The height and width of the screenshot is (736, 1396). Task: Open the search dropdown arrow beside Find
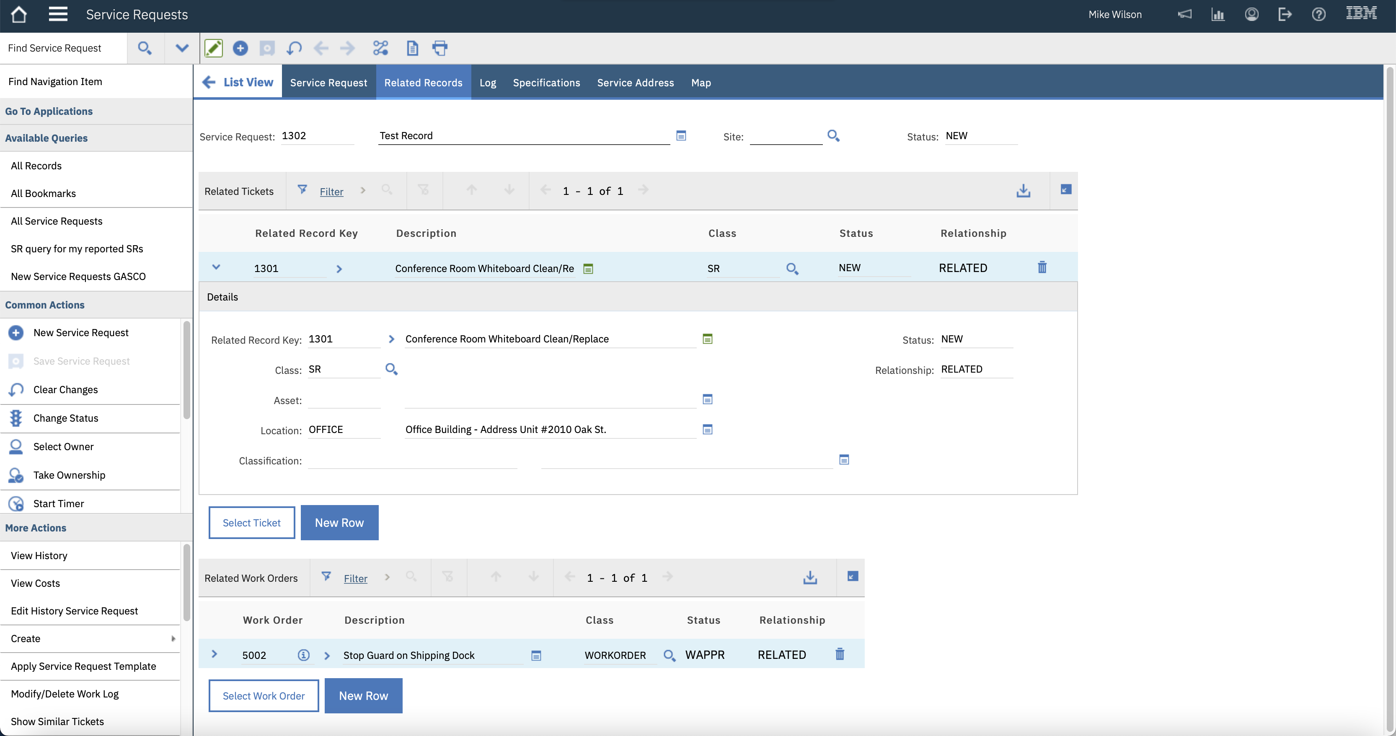[181, 48]
